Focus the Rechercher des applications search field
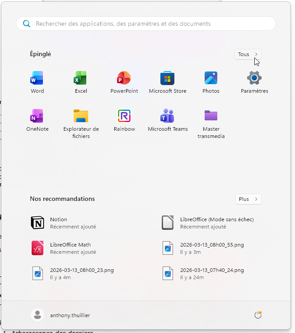295x333 pixels. tap(146, 24)
